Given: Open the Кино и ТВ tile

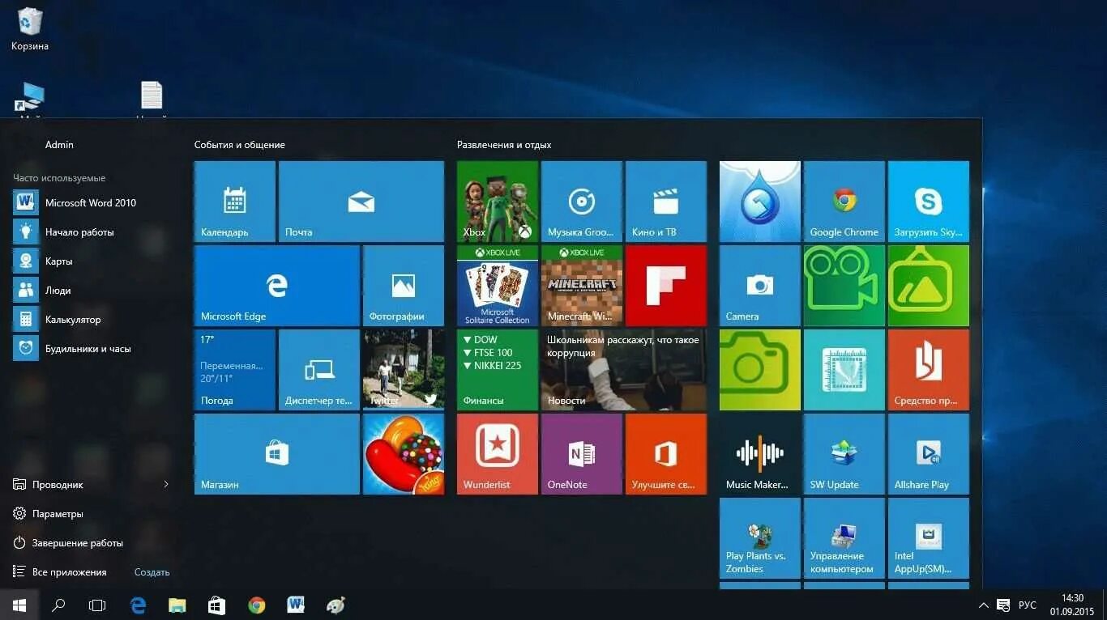Looking at the screenshot, I should [x=666, y=202].
